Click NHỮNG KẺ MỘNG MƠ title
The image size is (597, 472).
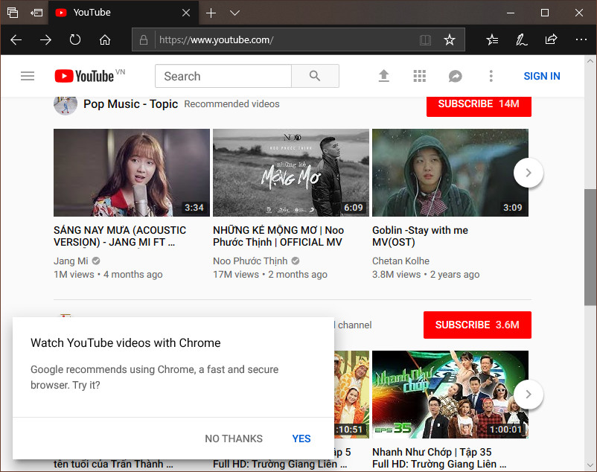click(278, 236)
